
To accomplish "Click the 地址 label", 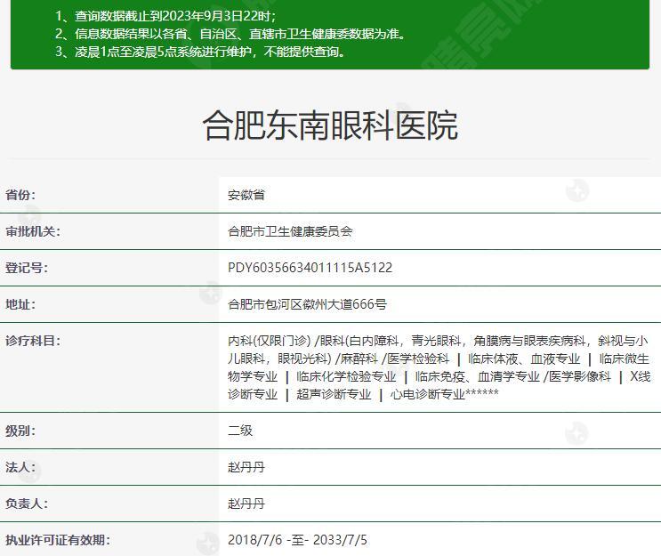I will tap(20, 304).
